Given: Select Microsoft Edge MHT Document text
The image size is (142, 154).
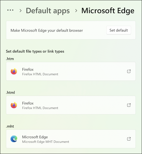Looking at the screenshot, I should [x=46, y=142].
